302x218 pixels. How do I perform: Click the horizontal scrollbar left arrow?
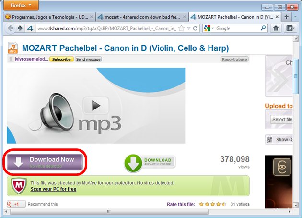pos(6,212)
